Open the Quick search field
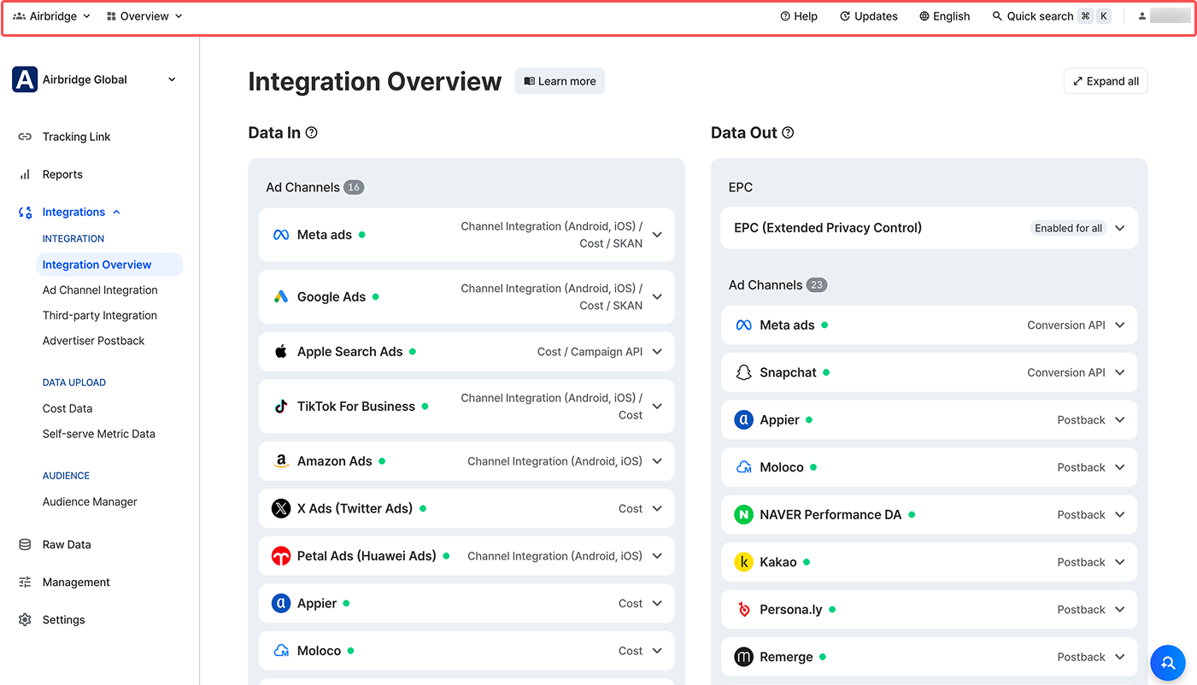This screenshot has height=685, width=1197. click(1051, 16)
